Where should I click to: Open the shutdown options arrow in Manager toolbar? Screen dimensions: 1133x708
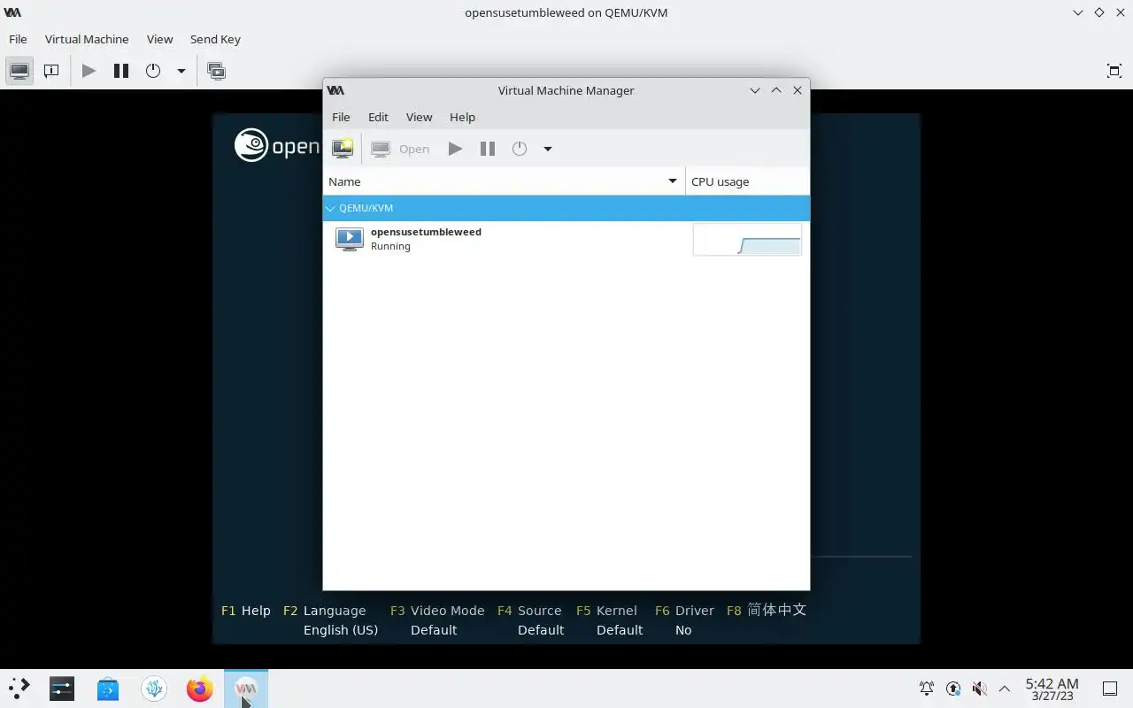pos(547,149)
